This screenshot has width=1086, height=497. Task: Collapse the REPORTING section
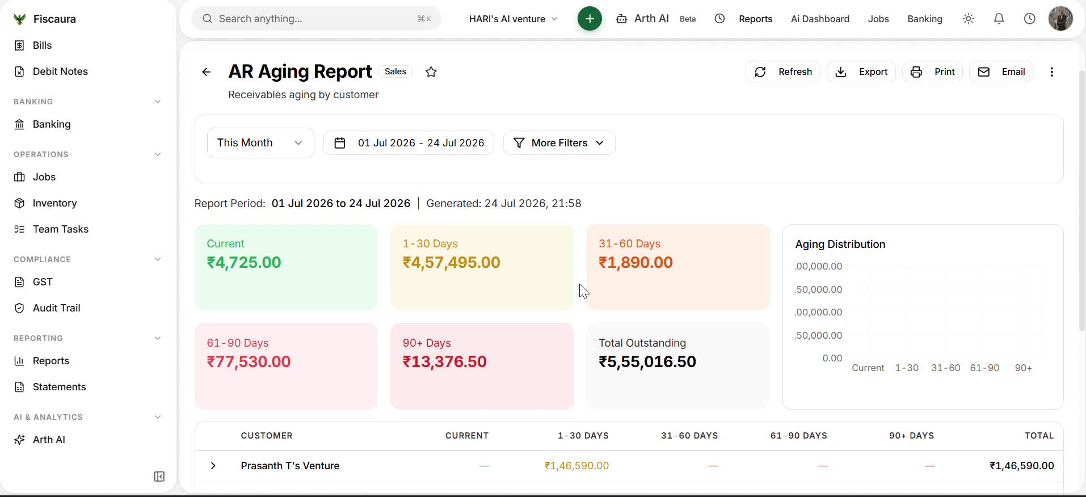158,338
